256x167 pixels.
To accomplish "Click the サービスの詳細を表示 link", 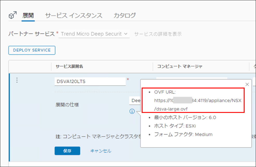I will (x=158, y=34).
